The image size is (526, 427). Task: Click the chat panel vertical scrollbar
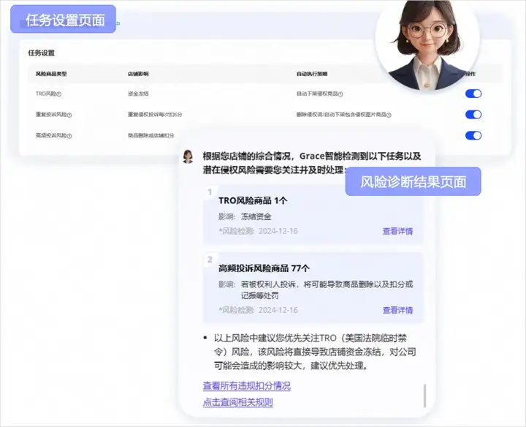pos(425,396)
